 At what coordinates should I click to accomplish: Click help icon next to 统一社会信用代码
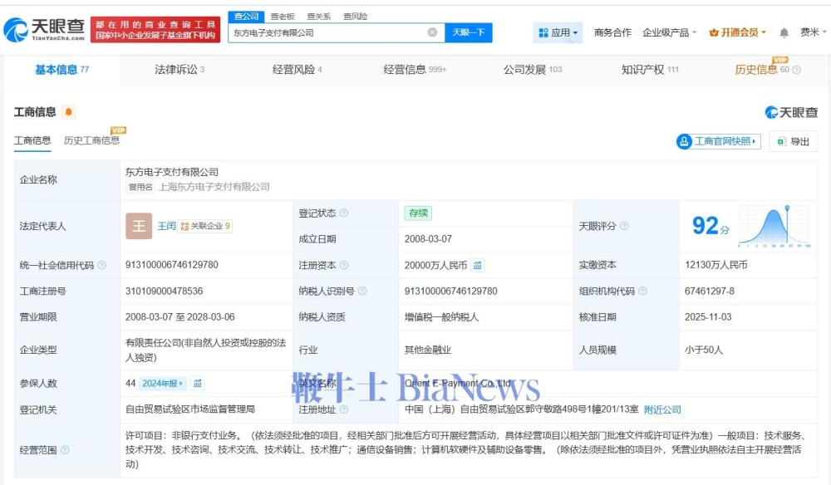(102, 265)
